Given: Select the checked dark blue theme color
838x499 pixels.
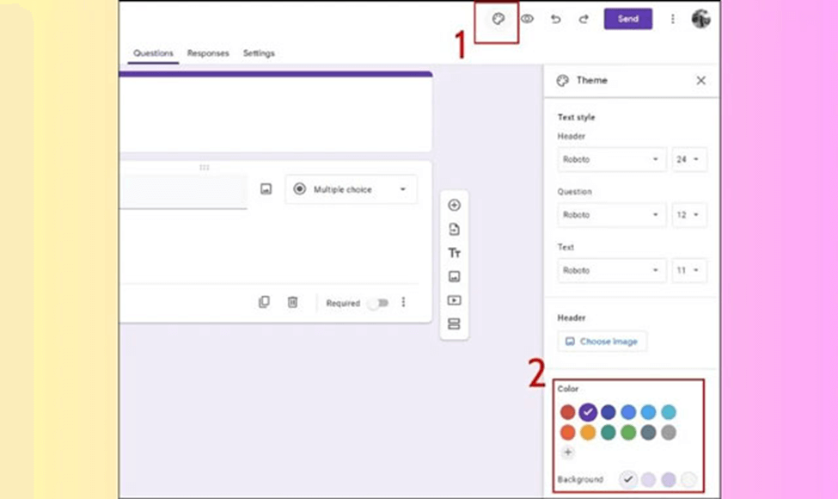Looking at the screenshot, I should click(586, 411).
